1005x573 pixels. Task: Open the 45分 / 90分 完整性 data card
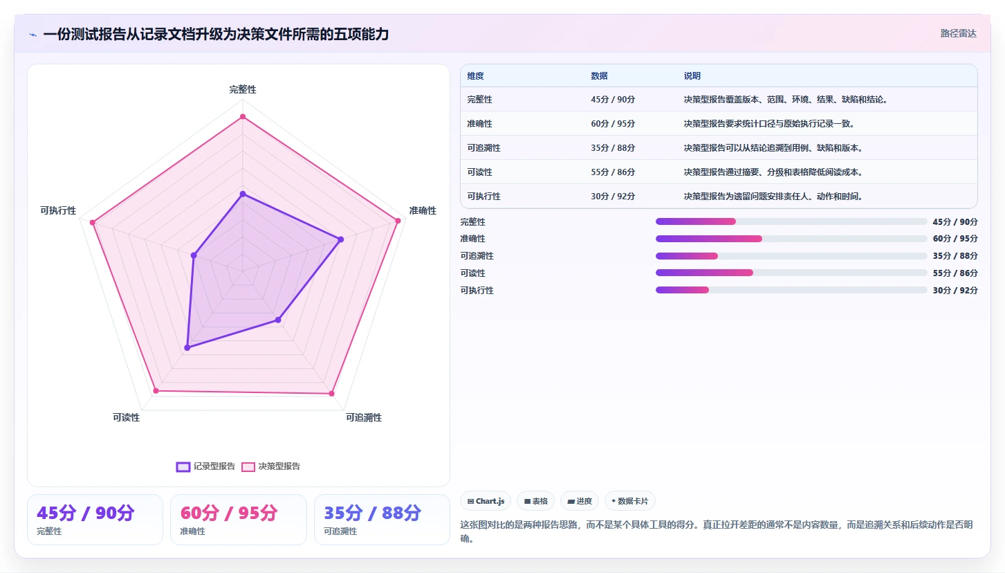pos(95,520)
